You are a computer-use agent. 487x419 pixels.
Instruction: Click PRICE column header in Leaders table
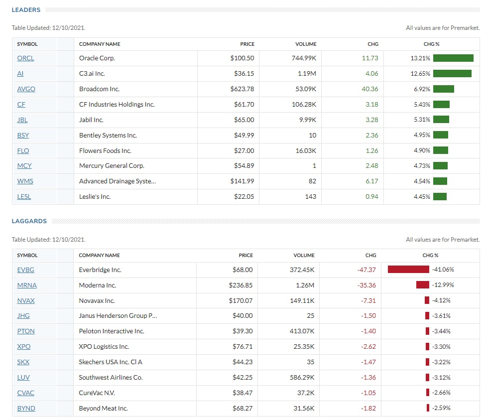pos(247,44)
